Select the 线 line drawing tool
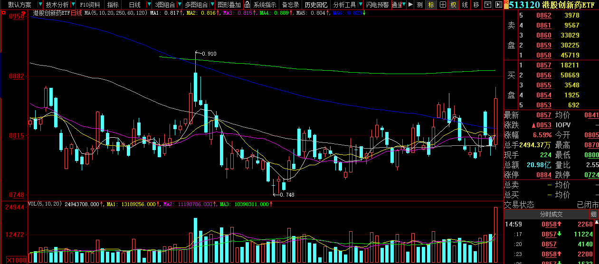Screen dimensions: 599x264 click(x=465, y=5)
